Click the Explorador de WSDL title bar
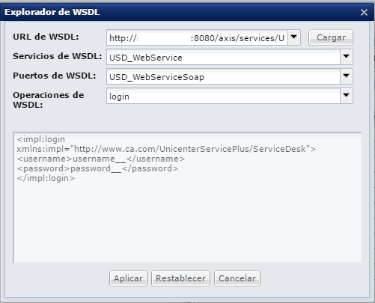The width and height of the screenshot is (375, 303). coord(174,12)
